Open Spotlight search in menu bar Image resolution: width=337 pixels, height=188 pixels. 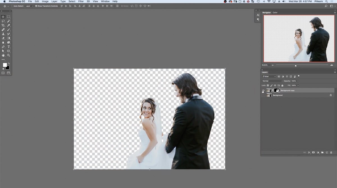pos(326,1)
